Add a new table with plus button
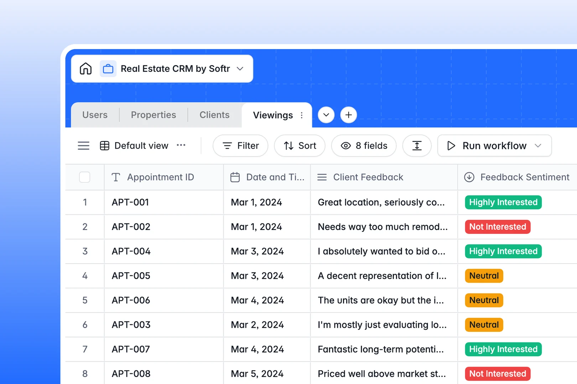The height and width of the screenshot is (384, 577). pos(348,115)
